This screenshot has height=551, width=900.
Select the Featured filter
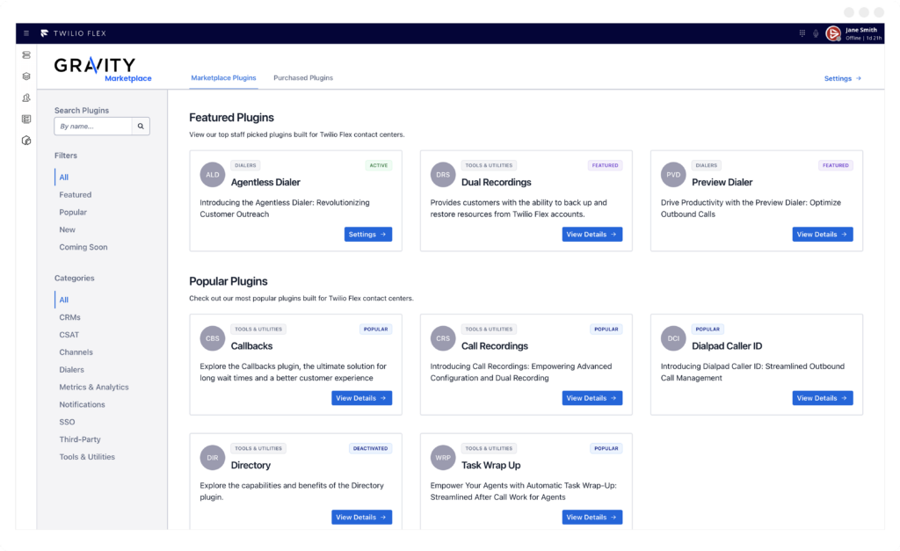[75, 194]
